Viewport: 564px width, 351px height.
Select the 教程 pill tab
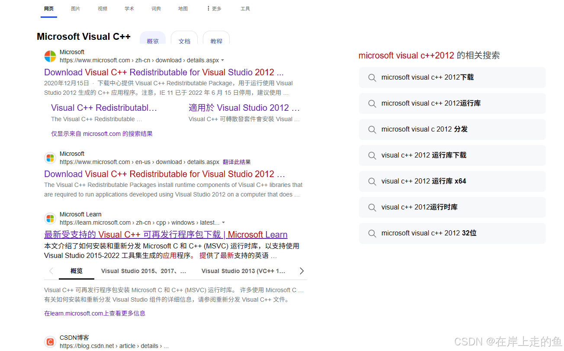(x=216, y=38)
